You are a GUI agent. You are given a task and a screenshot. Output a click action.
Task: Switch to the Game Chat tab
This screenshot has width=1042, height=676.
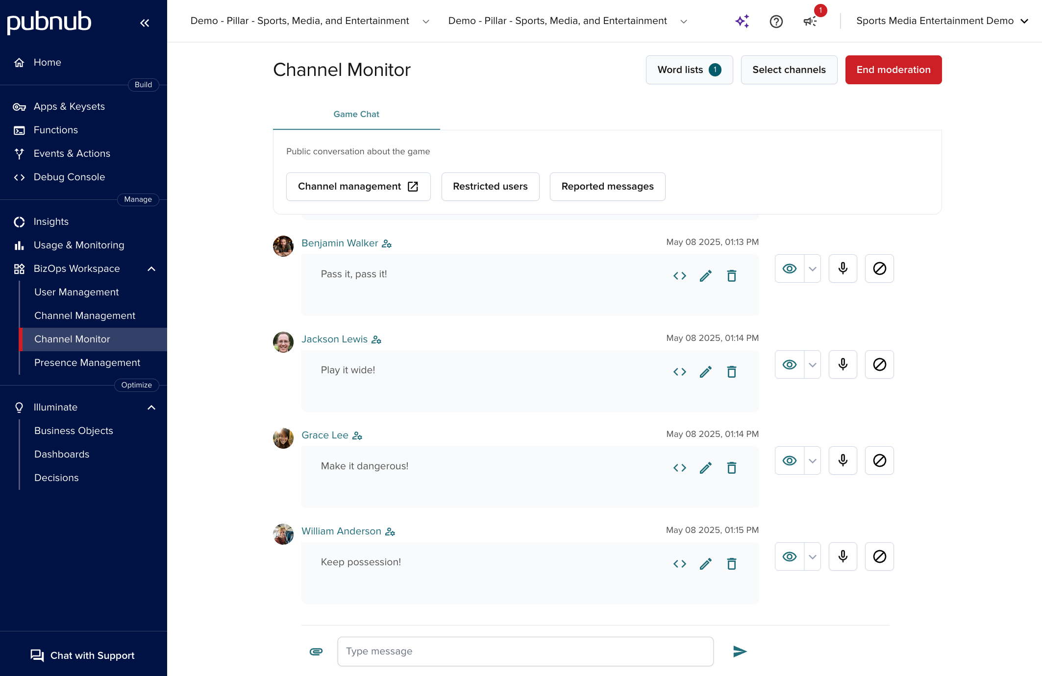pyautogui.click(x=356, y=114)
